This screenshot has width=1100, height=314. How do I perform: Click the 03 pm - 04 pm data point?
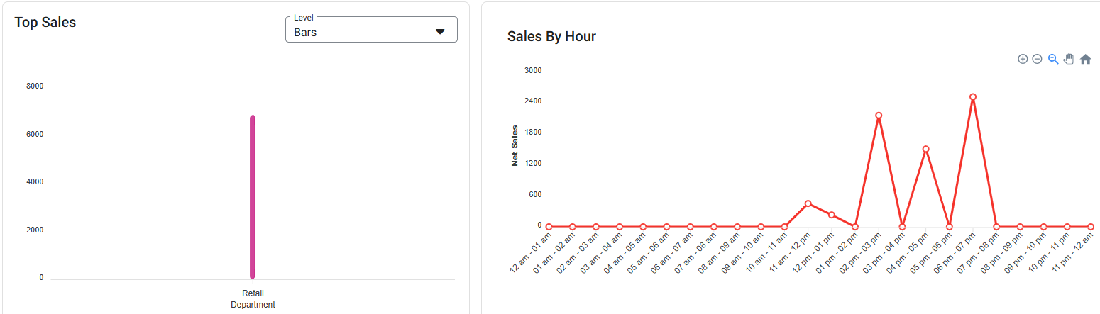[902, 227]
